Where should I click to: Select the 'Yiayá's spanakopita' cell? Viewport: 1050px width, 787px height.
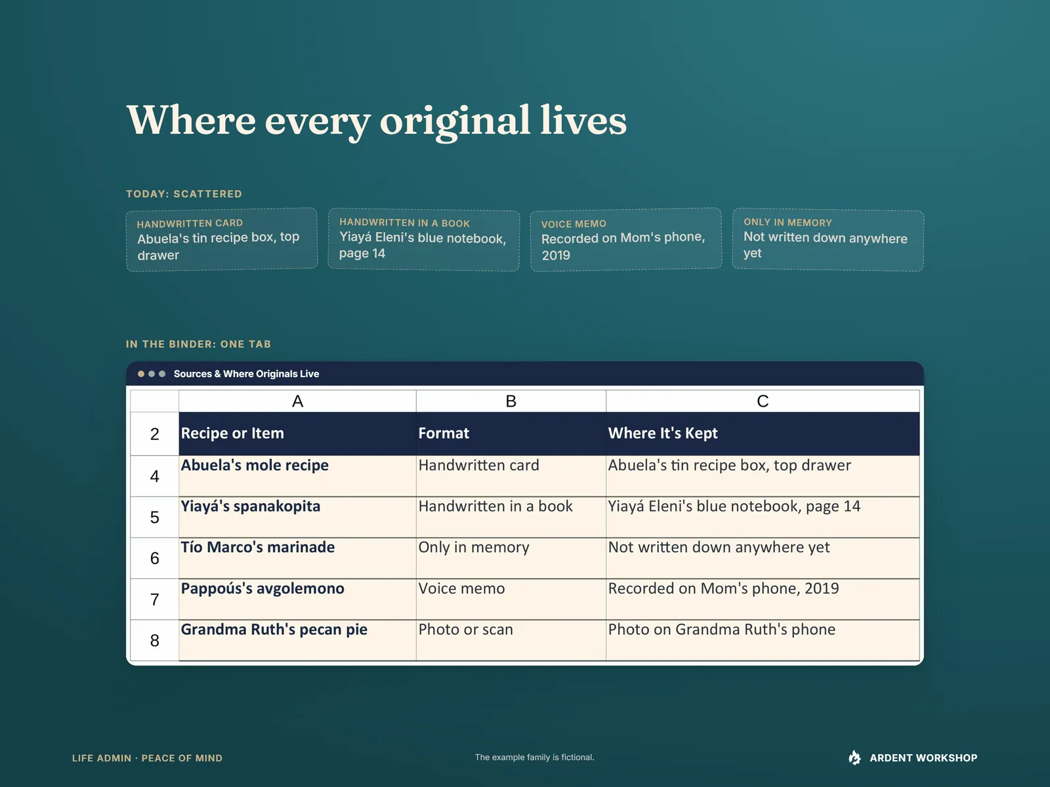point(297,517)
